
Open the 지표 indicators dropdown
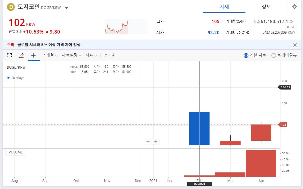pyautogui.click(x=91, y=55)
